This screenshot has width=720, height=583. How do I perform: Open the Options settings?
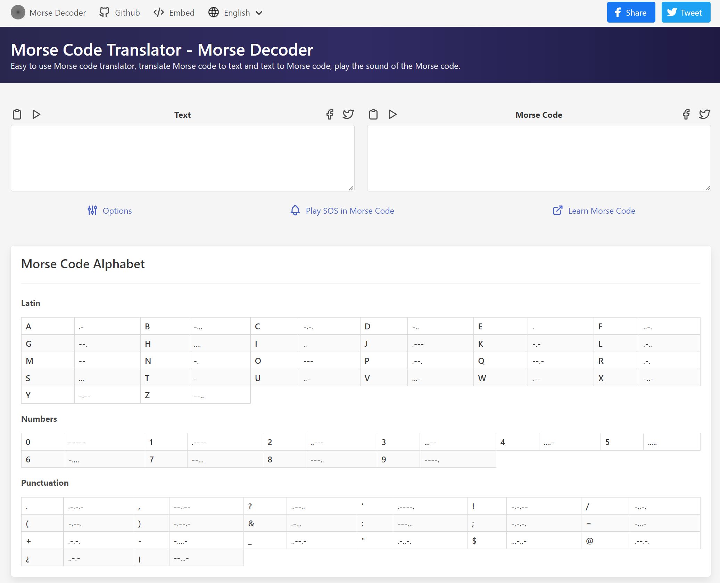click(110, 211)
